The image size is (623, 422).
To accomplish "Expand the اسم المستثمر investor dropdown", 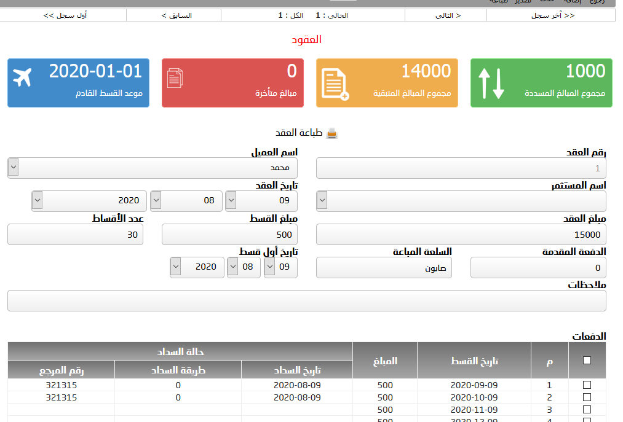I will tap(461, 201).
